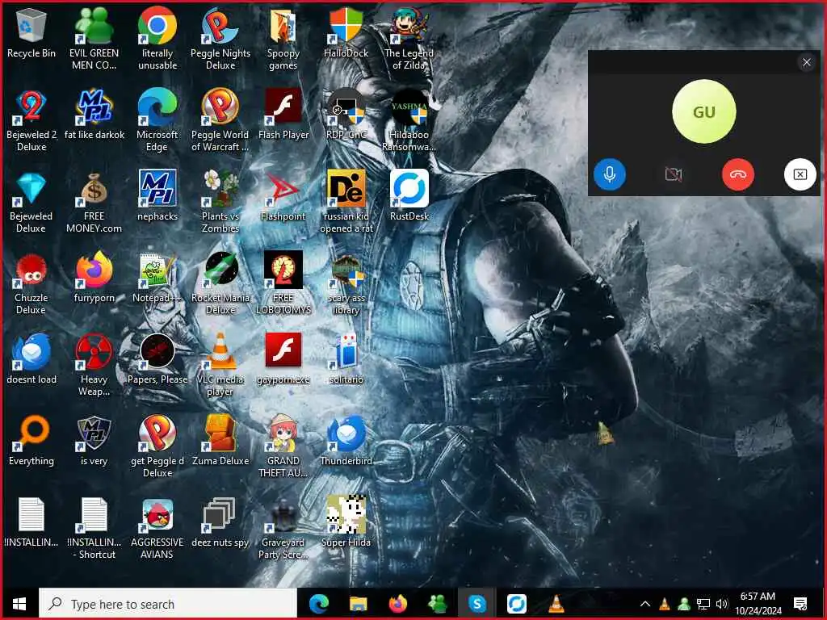827x620 pixels.
Task: Expand the hidden system tray icons chevron
Action: [x=645, y=604]
